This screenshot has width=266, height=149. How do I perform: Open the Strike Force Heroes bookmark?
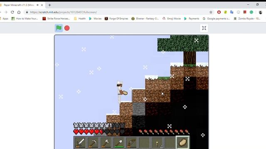tap(56, 19)
